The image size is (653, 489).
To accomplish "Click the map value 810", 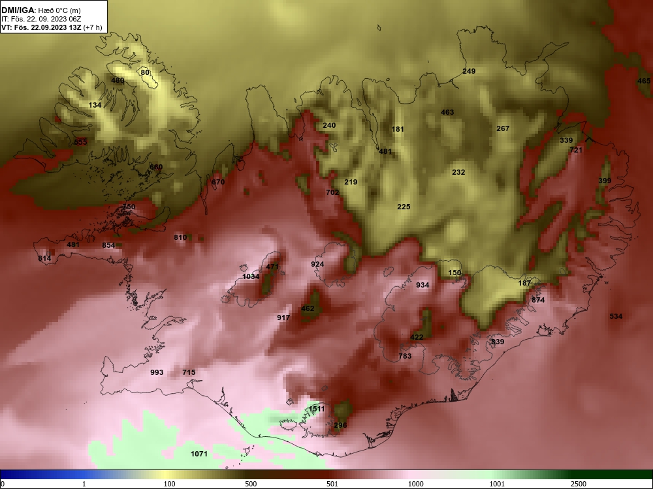I will 180,238.
